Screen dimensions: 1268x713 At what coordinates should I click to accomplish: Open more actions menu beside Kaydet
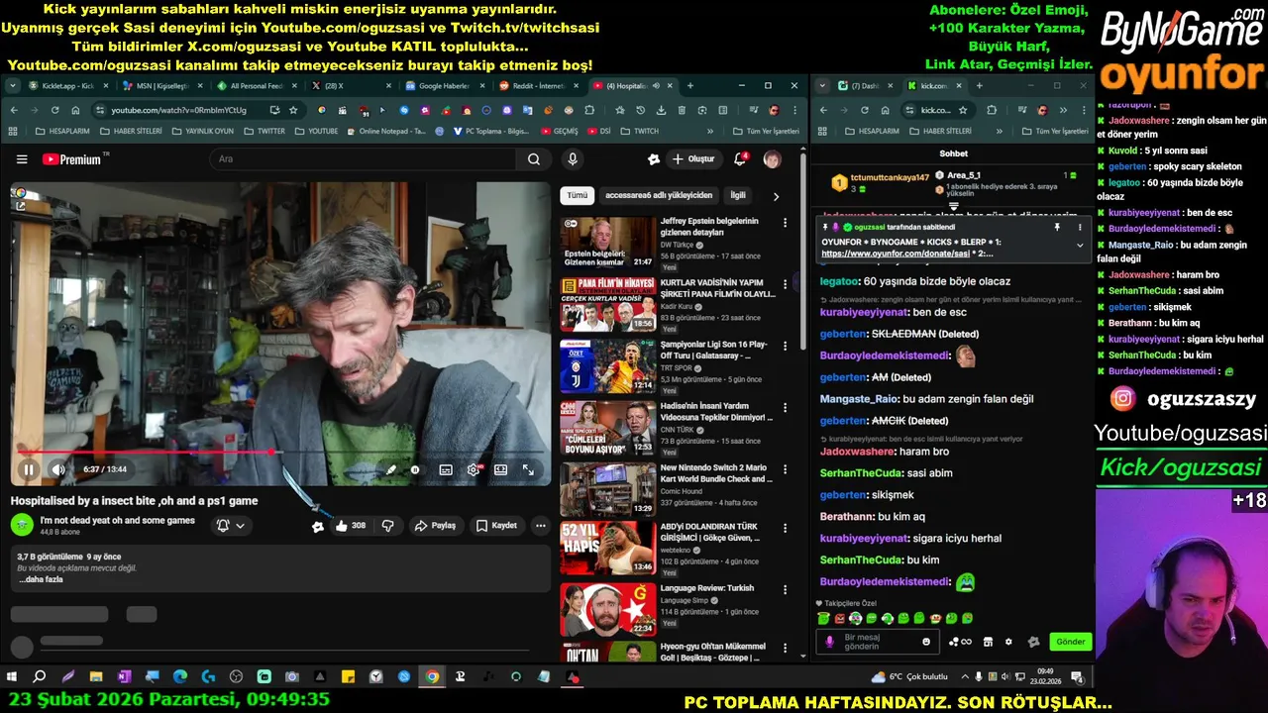tap(541, 526)
